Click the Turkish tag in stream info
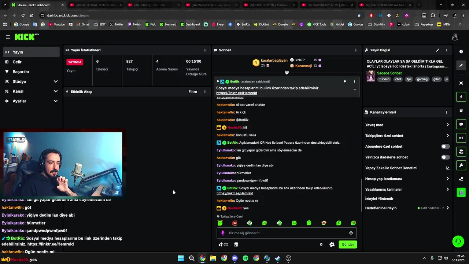 click(x=384, y=79)
